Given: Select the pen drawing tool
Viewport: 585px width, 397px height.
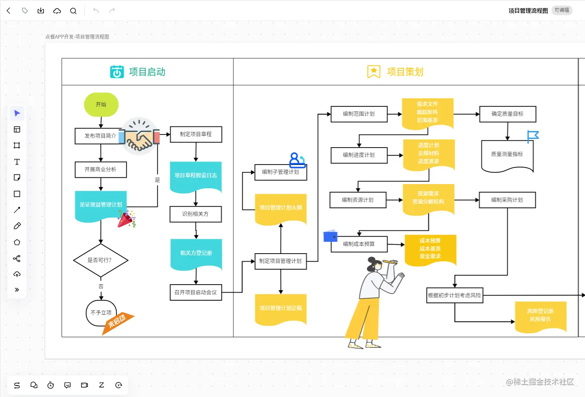Looking at the screenshot, I should pos(17,226).
